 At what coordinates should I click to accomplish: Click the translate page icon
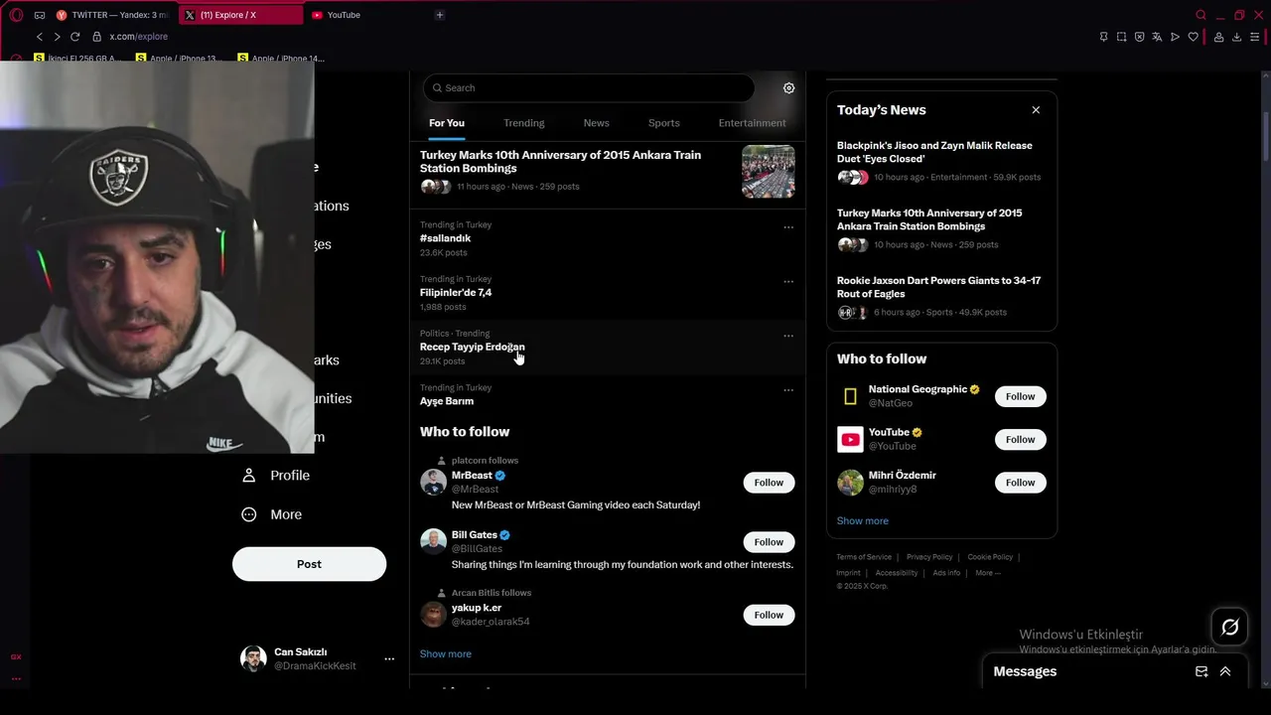coord(1157,37)
